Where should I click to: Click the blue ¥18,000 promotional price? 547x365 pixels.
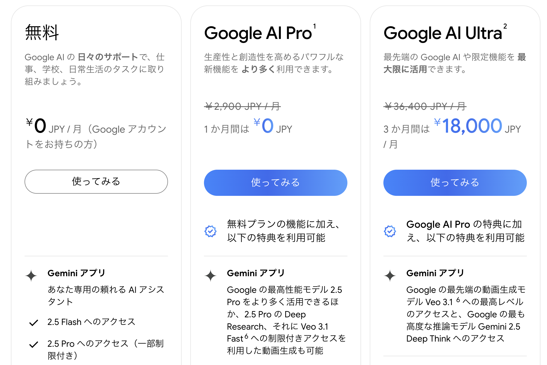[x=472, y=126]
